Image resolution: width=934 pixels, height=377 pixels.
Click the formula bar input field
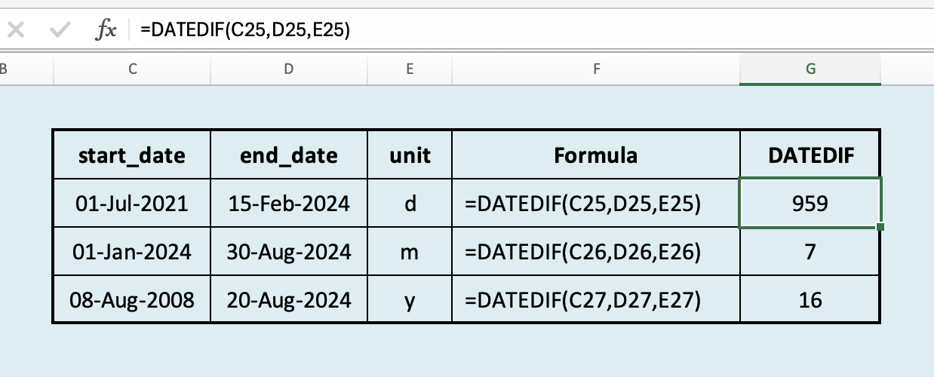click(x=532, y=30)
